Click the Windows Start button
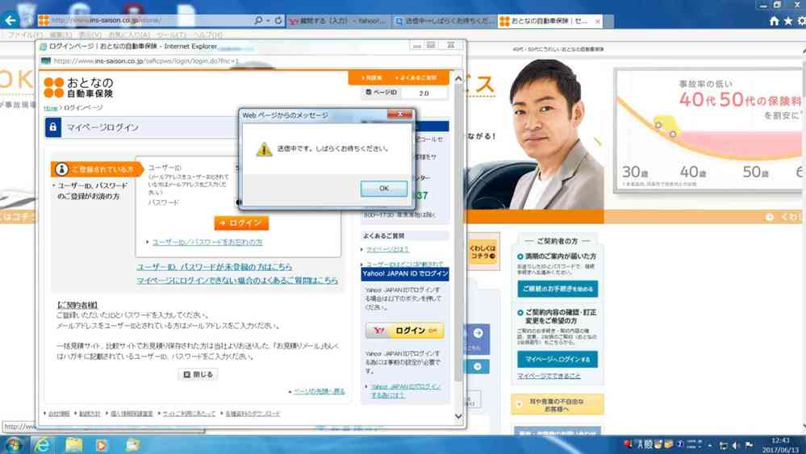Screen dimensions: 806x454 pyautogui.click(x=12, y=445)
